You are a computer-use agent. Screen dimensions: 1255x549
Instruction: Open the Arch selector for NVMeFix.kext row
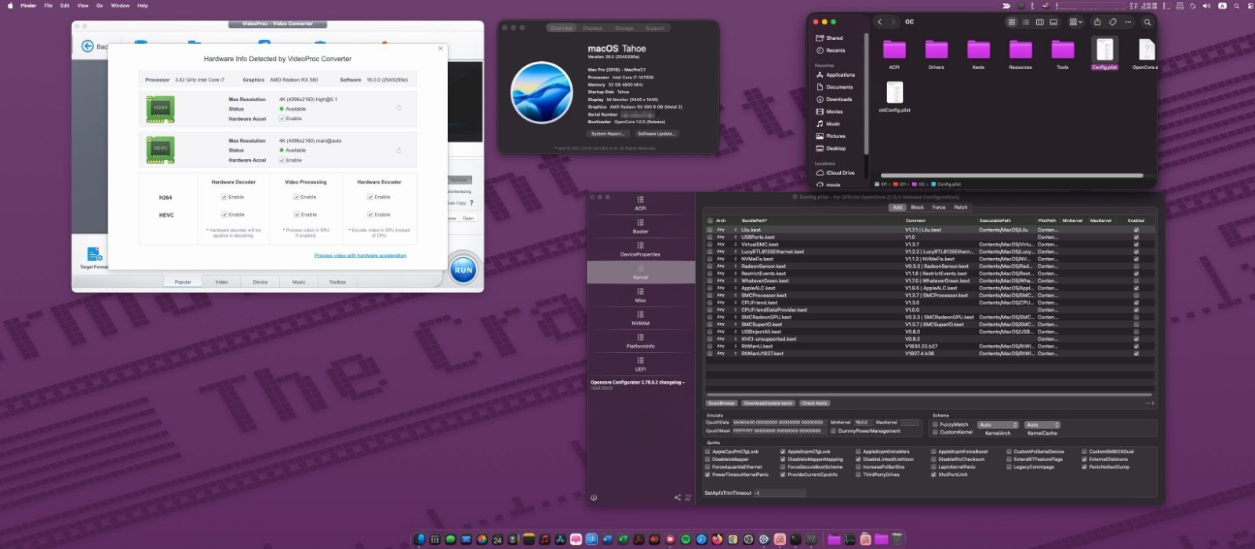coord(725,259)
